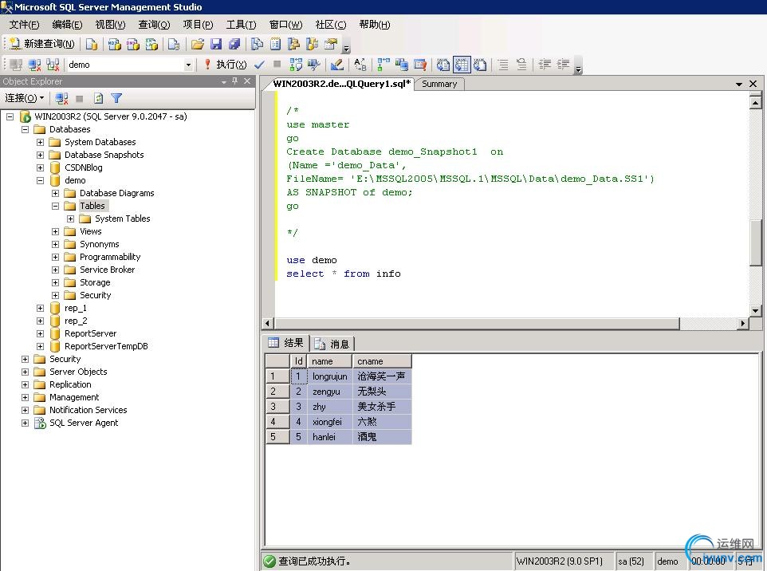The height and width of the screenshot is (571, 767).
Task: Comment out the selected lines icon
Action: point(503,65)
